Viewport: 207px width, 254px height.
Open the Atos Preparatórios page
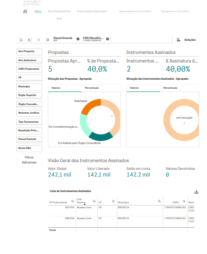[59, 11]
